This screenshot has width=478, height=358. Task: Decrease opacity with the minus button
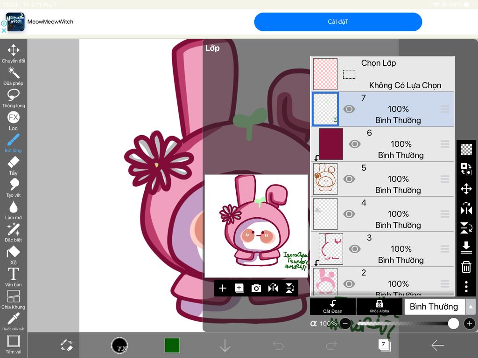(x=345, y=324)
